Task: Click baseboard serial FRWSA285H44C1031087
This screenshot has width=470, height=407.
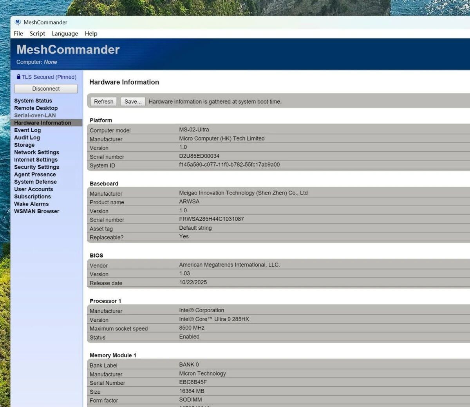Action: [x=211, y=219]
